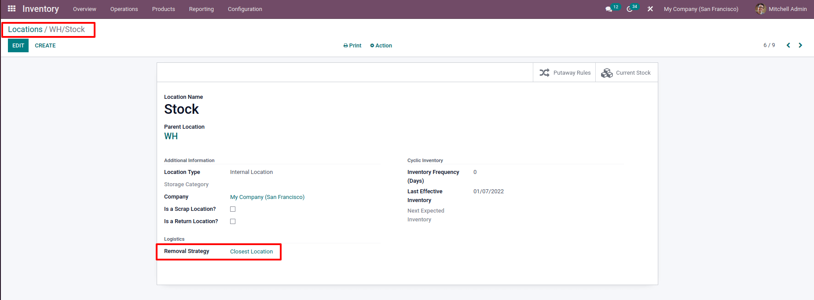Click the Next Expected Inventory label
The width and height of the screenshot is (814, 300).
(425, 215)
